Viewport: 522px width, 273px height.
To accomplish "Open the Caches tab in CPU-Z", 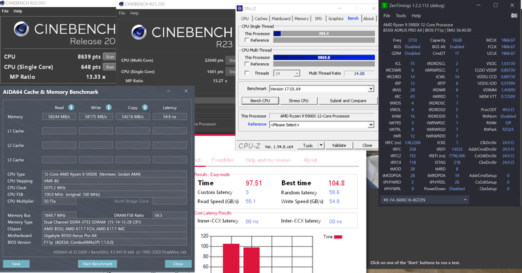I will pos(260,19).
